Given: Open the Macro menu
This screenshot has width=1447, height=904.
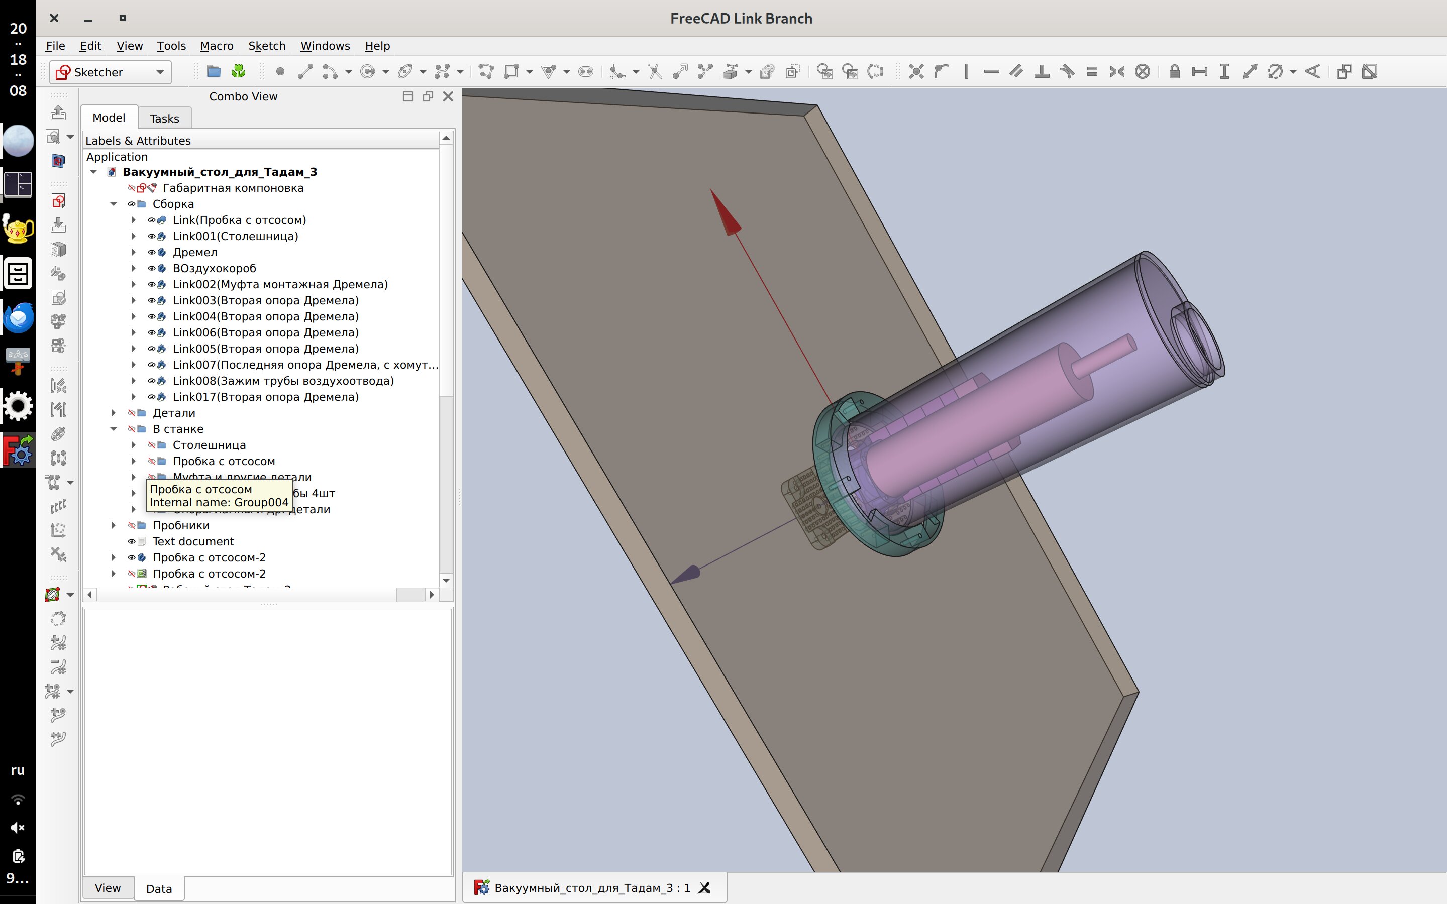Looking at the screenshot, I should click(x=217, y=46).
